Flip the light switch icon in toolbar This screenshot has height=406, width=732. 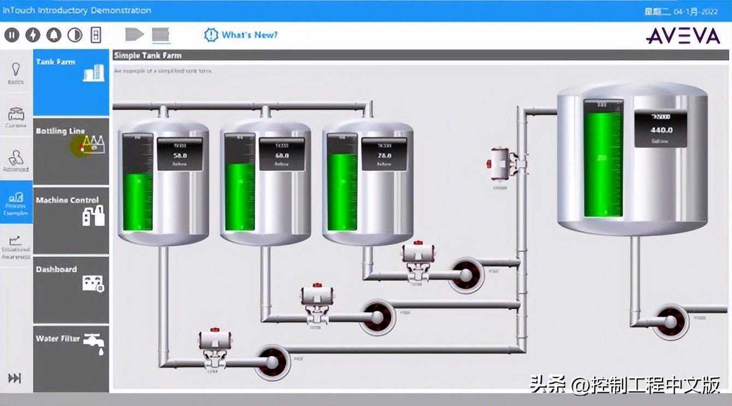(96, 35)
